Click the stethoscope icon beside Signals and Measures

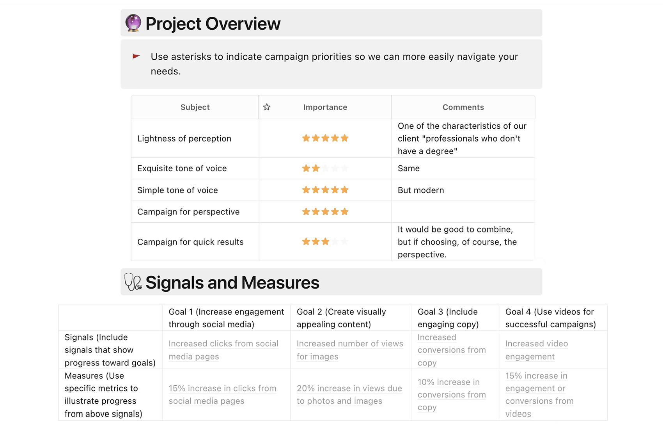[x=133, y=282]
